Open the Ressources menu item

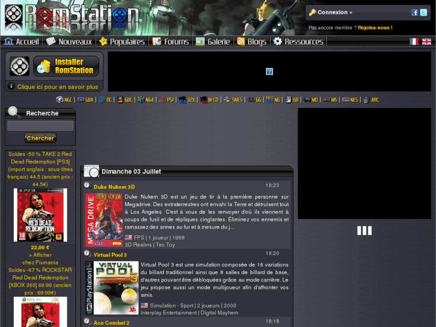[x=298, y=42]
